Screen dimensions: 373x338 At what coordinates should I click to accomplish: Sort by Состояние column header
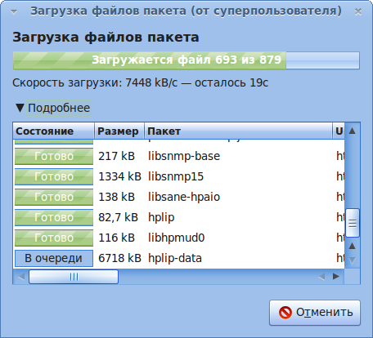tap(54, 131)
